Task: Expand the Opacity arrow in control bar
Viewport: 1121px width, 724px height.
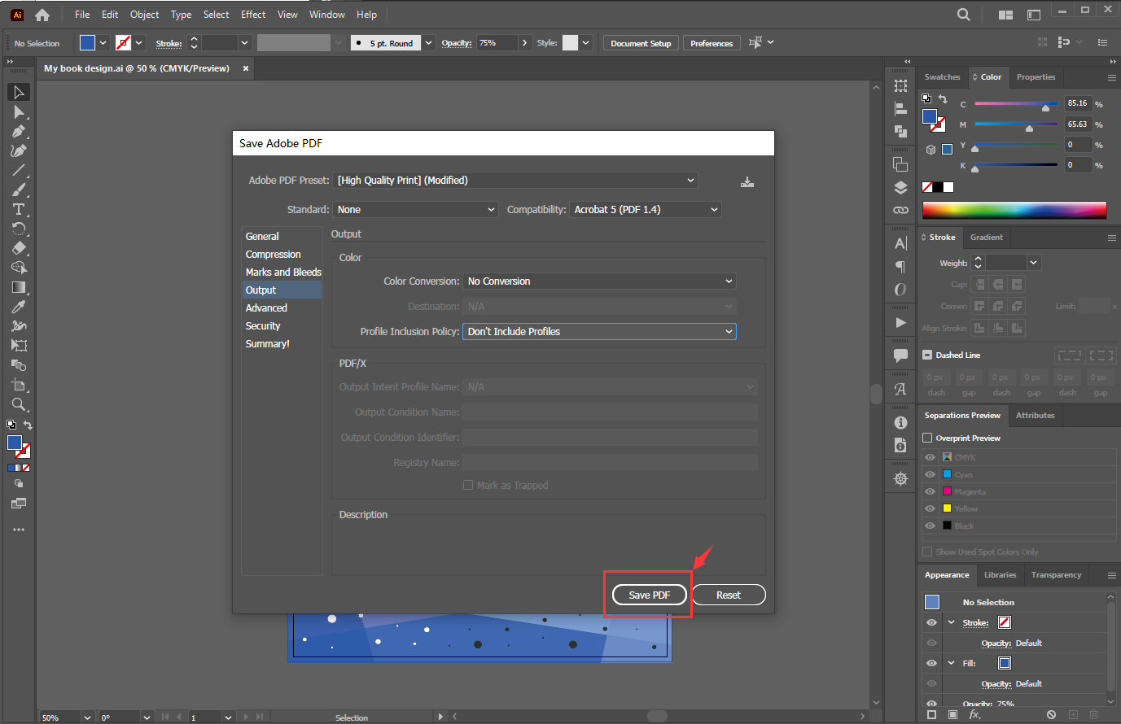Action: coord(524,43)
